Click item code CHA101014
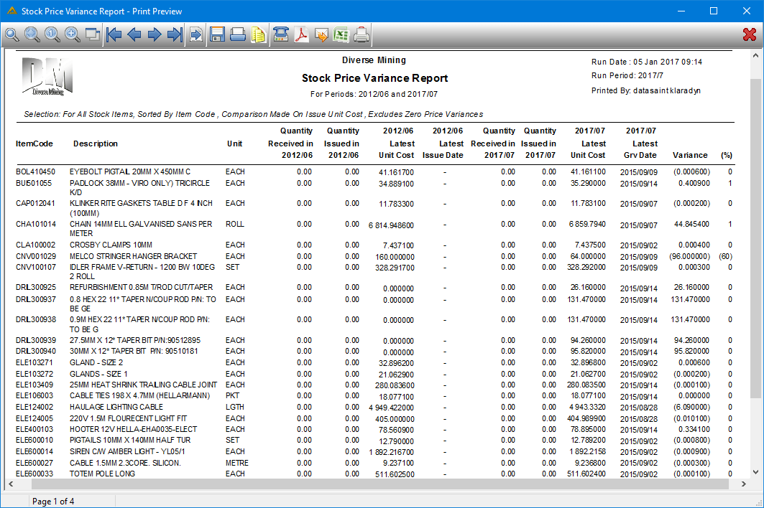 click(35, 224)
